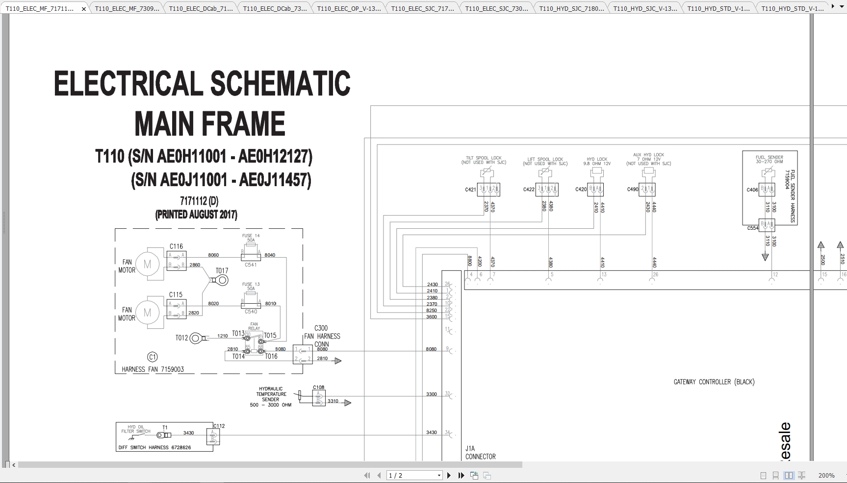Select the continuous scrolling page view icon

coord(775,475)
